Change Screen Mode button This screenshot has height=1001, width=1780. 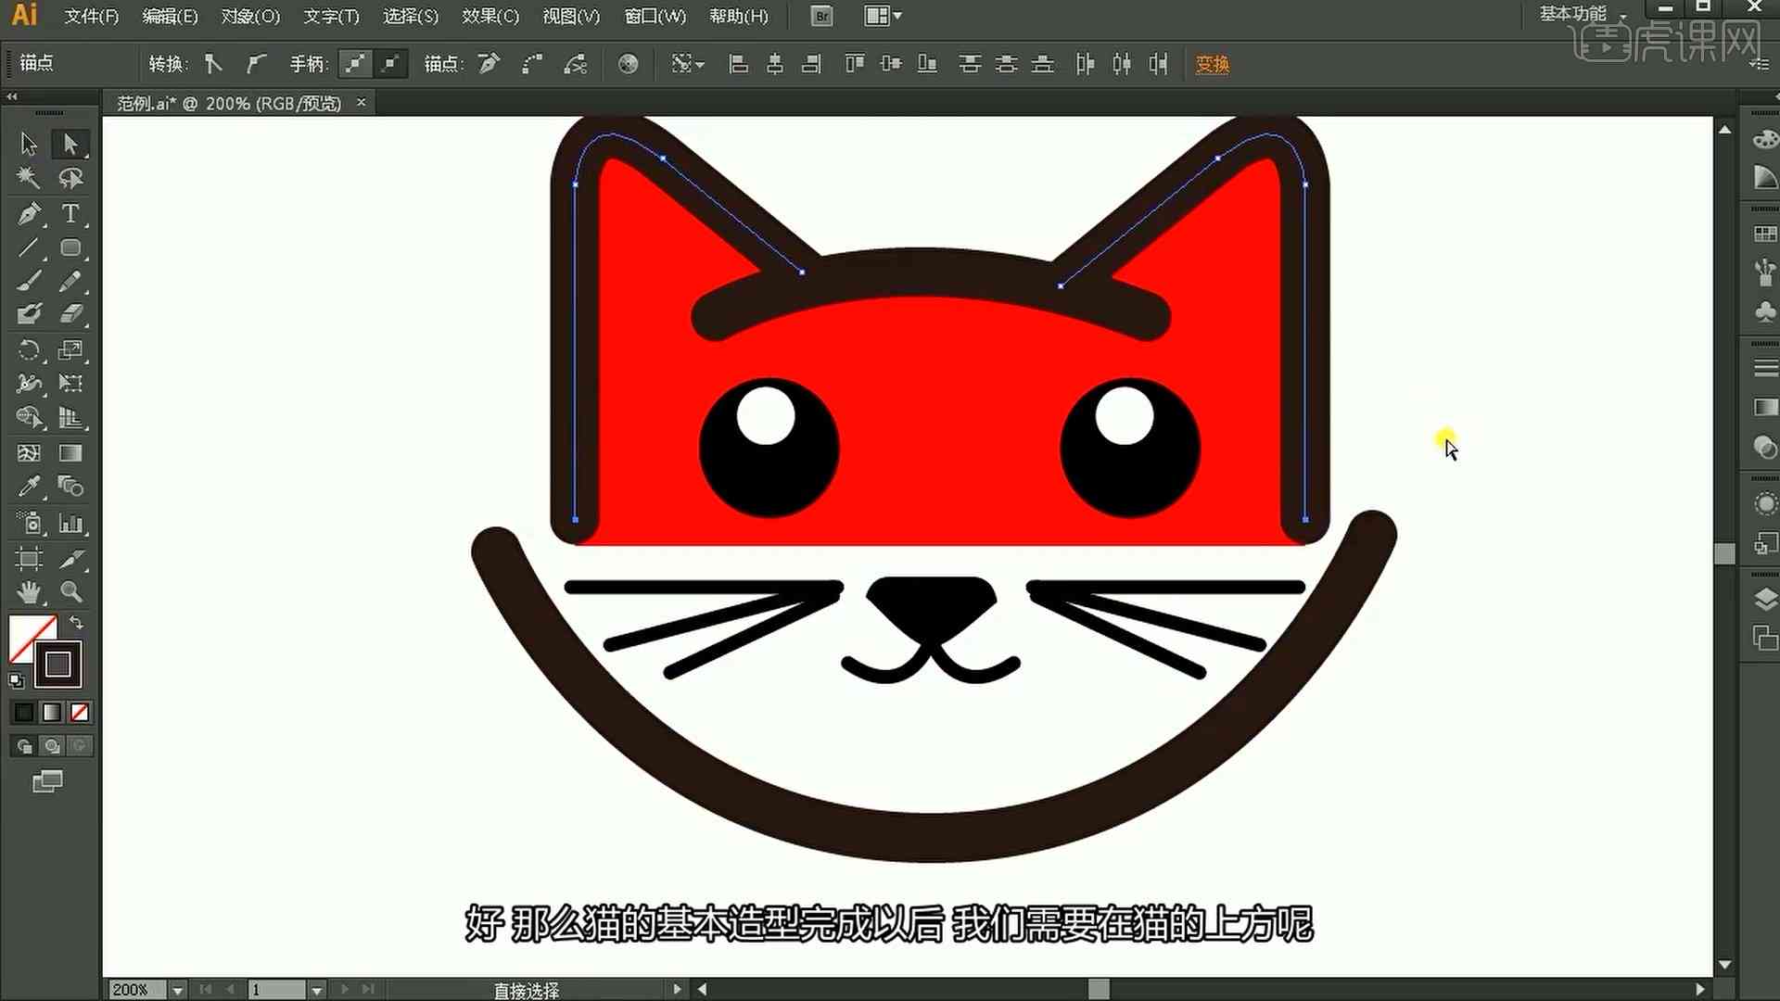pyautogui.click(x=47, y=781)
